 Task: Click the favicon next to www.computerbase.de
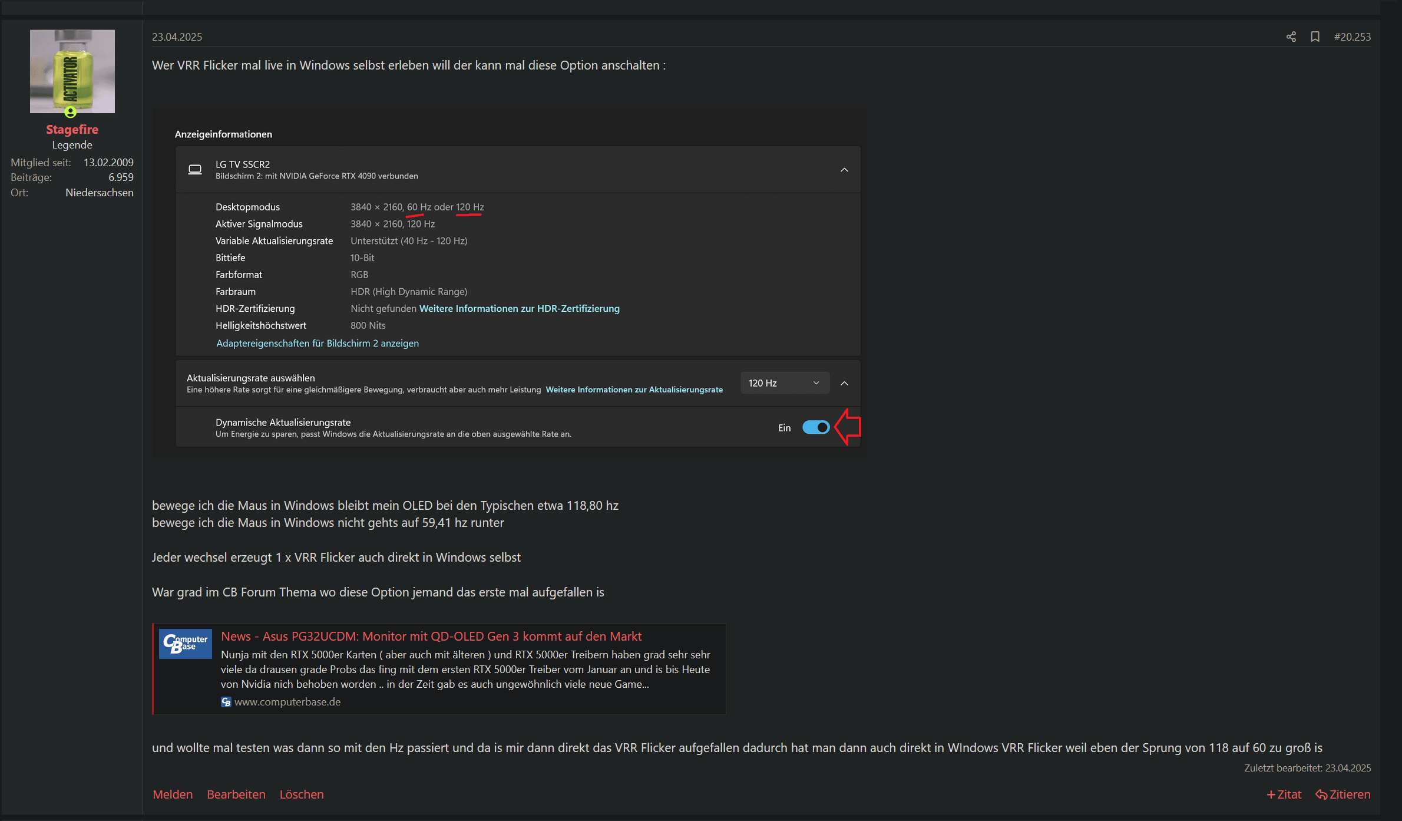(226, 701)
